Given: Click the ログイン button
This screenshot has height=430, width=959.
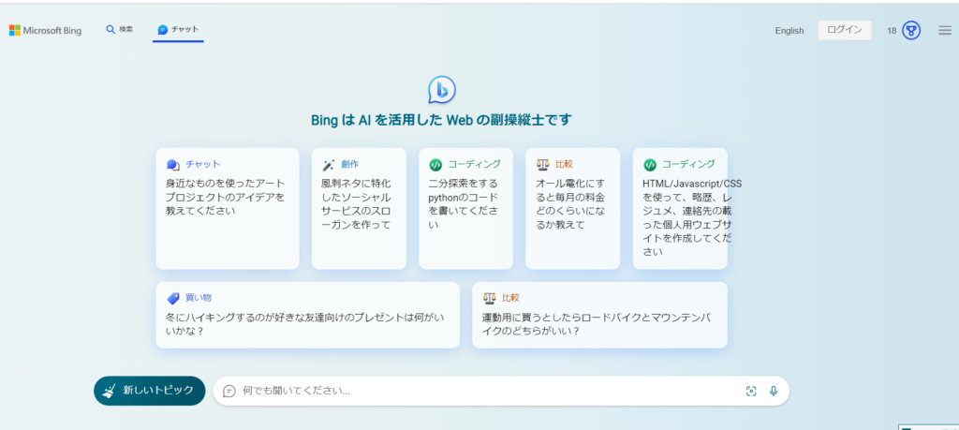Looking at the screenshot, I should (845, 30).
